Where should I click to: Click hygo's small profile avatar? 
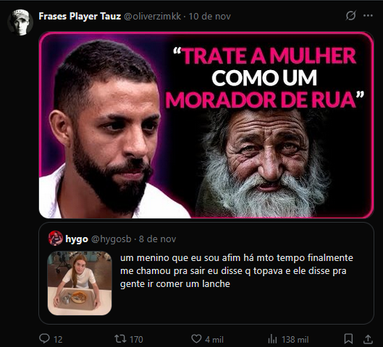coord(56,239)
